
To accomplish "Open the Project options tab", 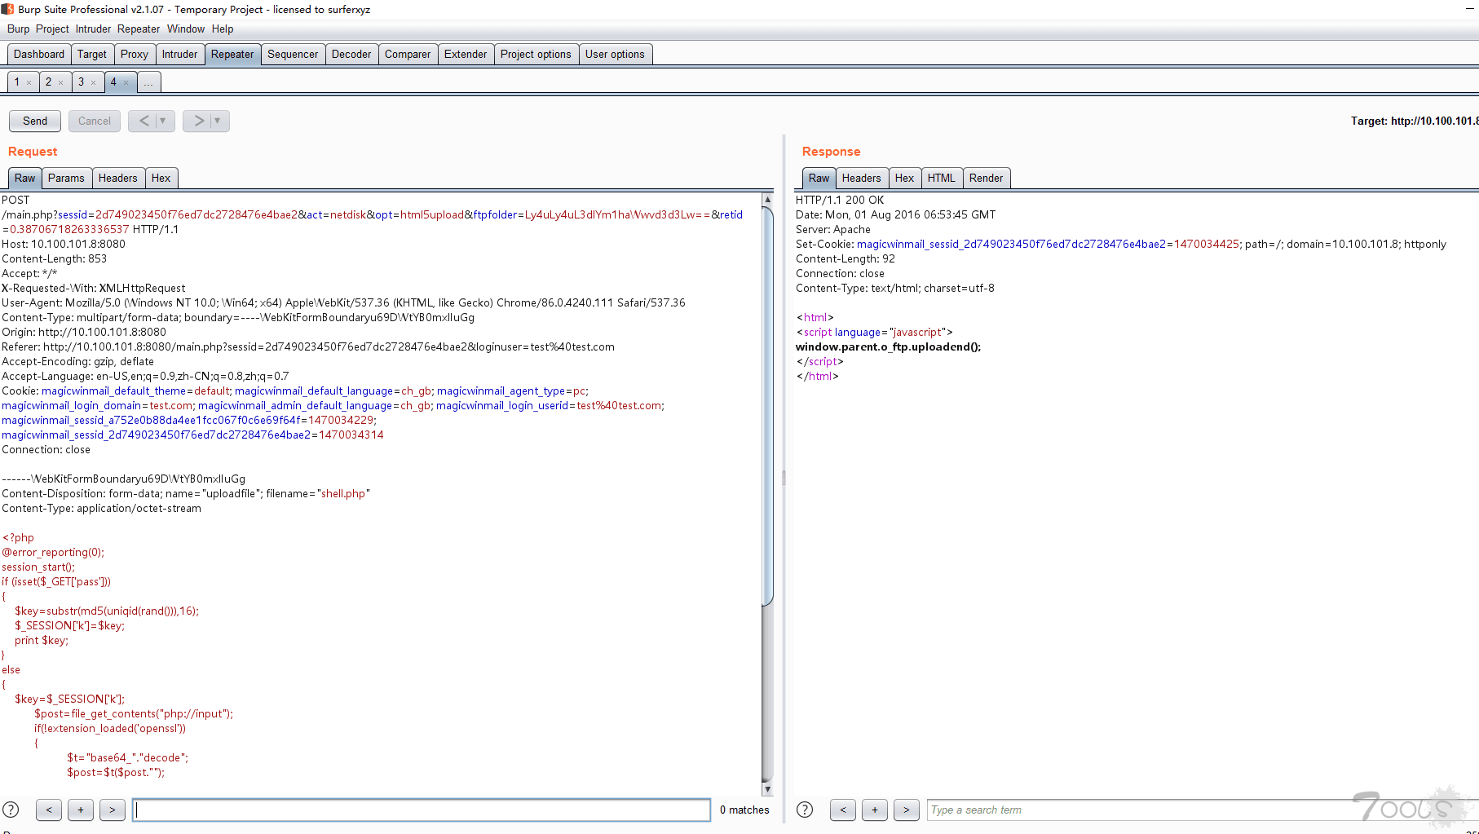I will click(x=536, y=54).
